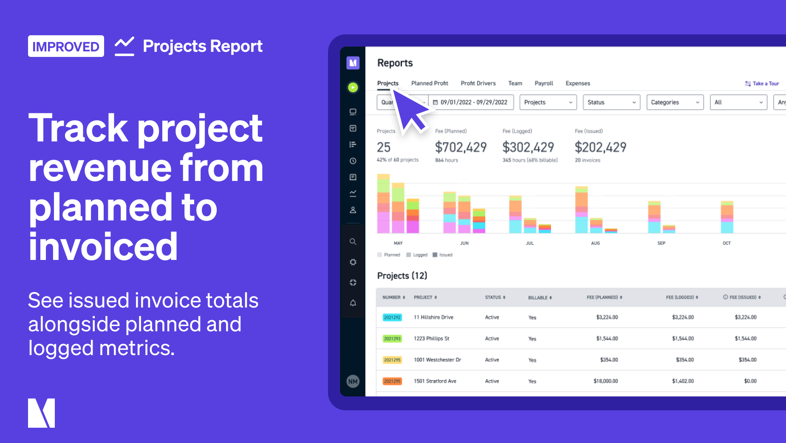Image resolution: width=786 pixels, height=443 pixels.
Task: Sort table by FEE (ISSUED) column
Action: pos(759,298)
